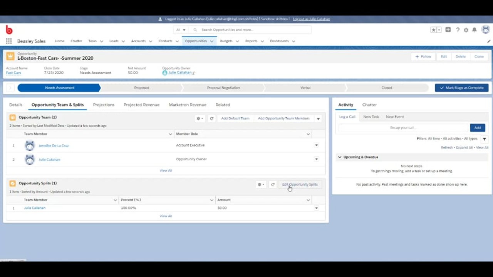Open Amount column menu in Opportunity Splits
The height and width of the screenshot is (277, 493).
(x=308, y=200)
